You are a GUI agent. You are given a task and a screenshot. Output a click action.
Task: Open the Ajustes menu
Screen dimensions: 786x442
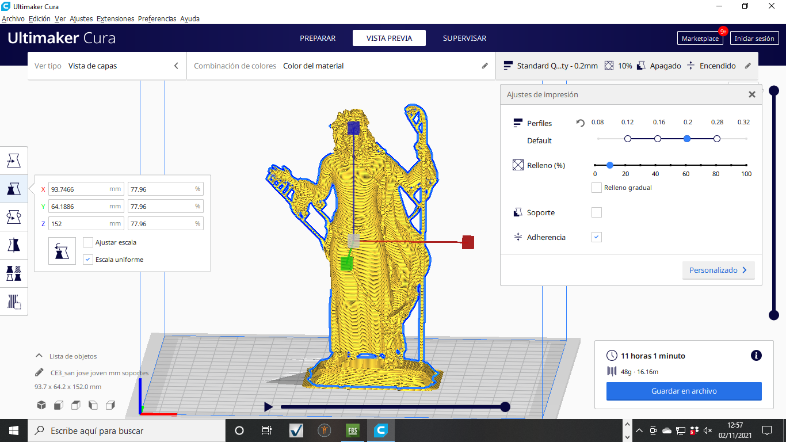coord(81,18)
